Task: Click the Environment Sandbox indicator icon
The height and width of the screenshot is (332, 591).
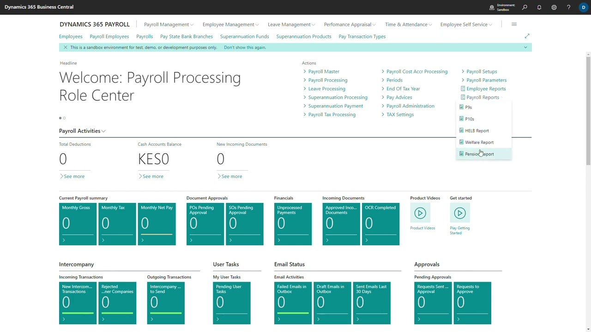Action: click(x=492, y=7)
